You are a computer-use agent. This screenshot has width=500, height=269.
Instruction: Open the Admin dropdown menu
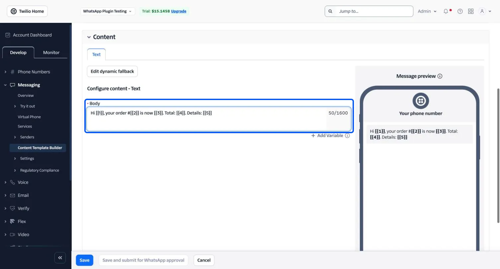427,11
